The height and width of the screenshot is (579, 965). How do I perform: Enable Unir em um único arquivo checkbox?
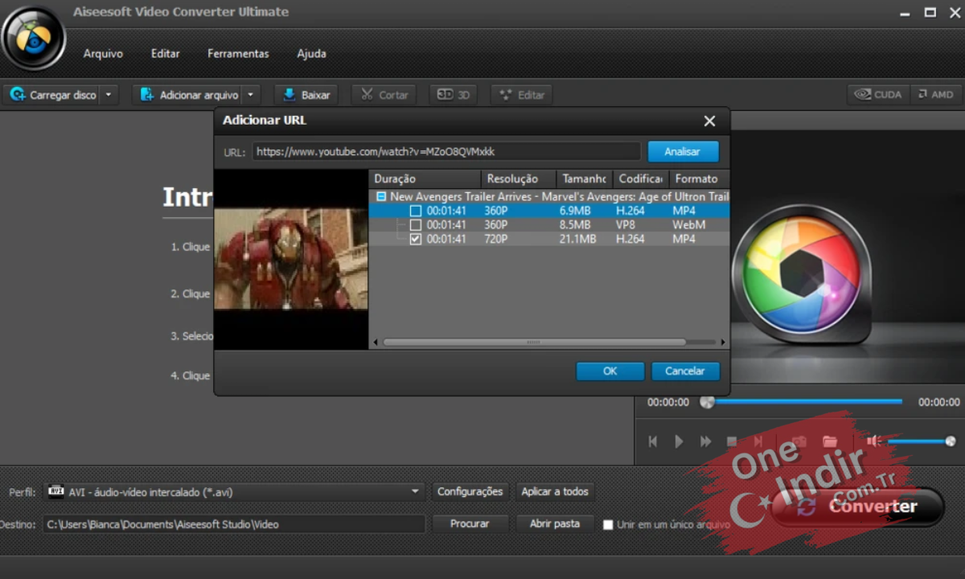click(608, 524)
